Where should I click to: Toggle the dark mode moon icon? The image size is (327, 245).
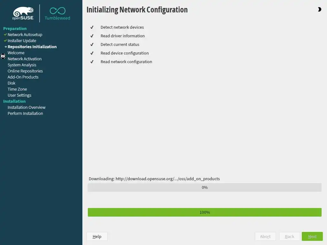(x=319, y=10)
